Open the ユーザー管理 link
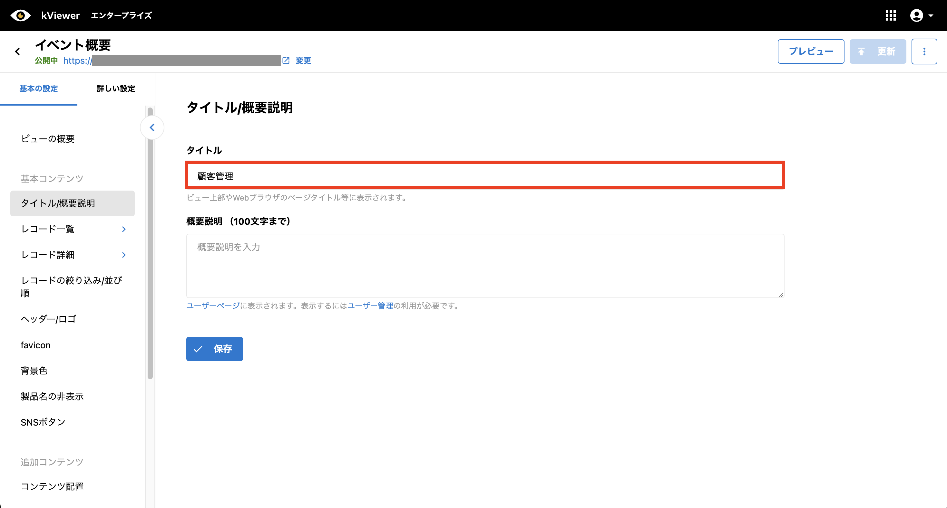This screenshot has height=508, width=947. [x=370, y=306]
